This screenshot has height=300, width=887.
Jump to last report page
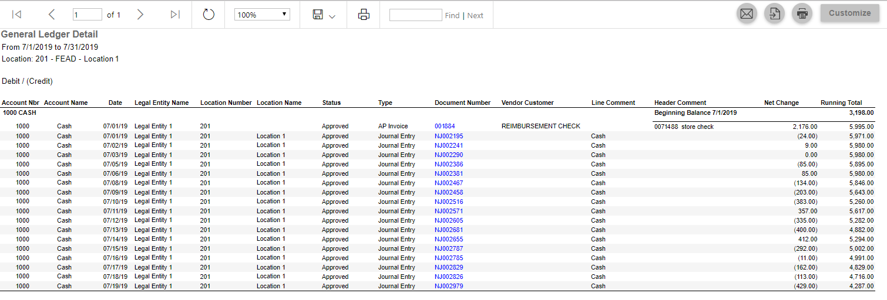(x=175, y=15)
